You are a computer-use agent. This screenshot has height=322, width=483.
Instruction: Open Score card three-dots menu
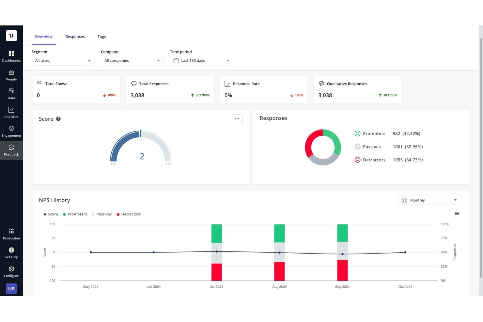point(237,119)
